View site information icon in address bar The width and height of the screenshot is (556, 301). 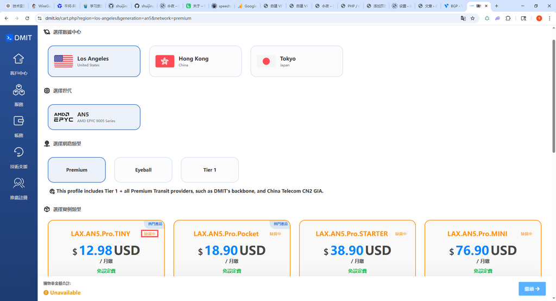(39, 18)
